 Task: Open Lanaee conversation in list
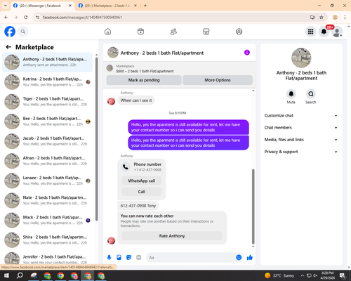(47, 181)
